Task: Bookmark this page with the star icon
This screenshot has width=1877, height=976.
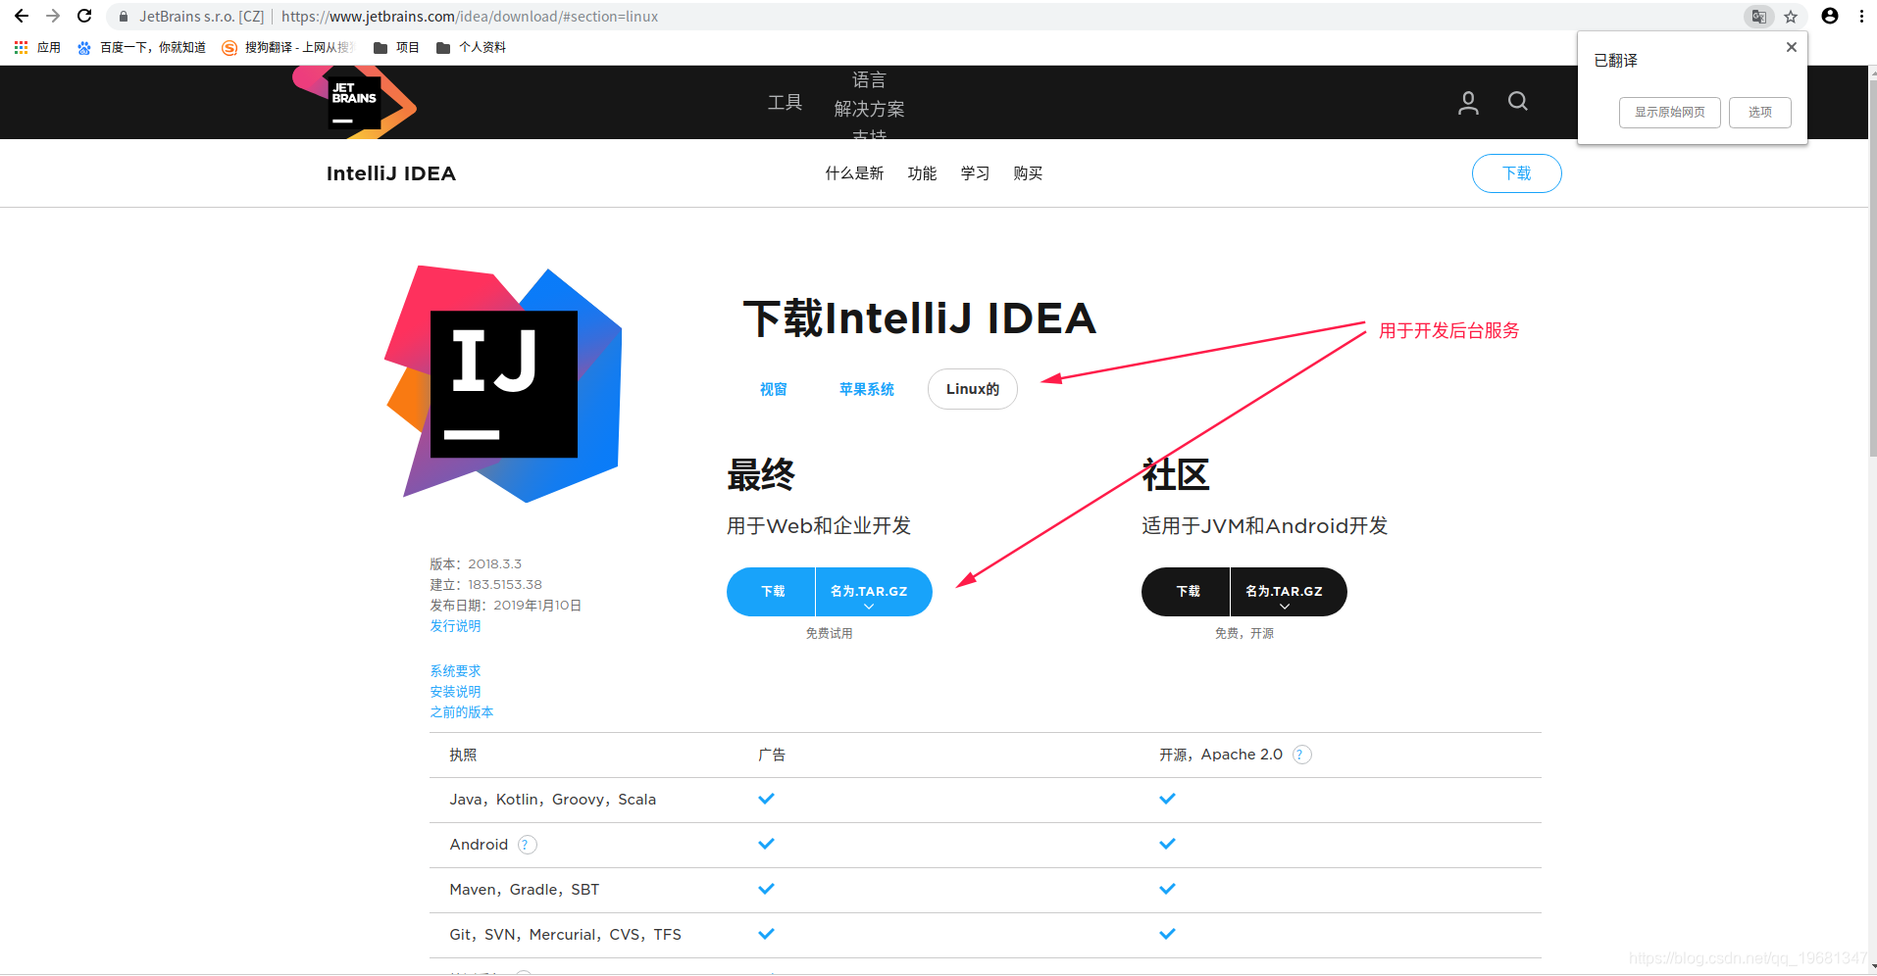Action: pyautogui.click(x=1791, y=17)
